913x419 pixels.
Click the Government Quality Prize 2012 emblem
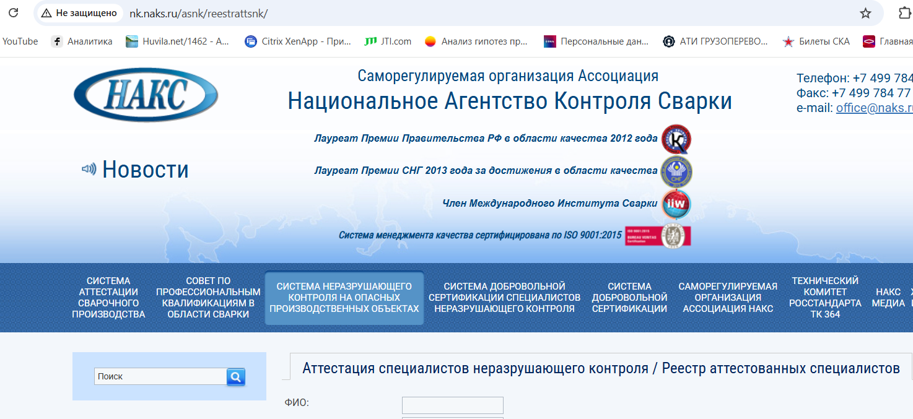click(x=676, y=139)
